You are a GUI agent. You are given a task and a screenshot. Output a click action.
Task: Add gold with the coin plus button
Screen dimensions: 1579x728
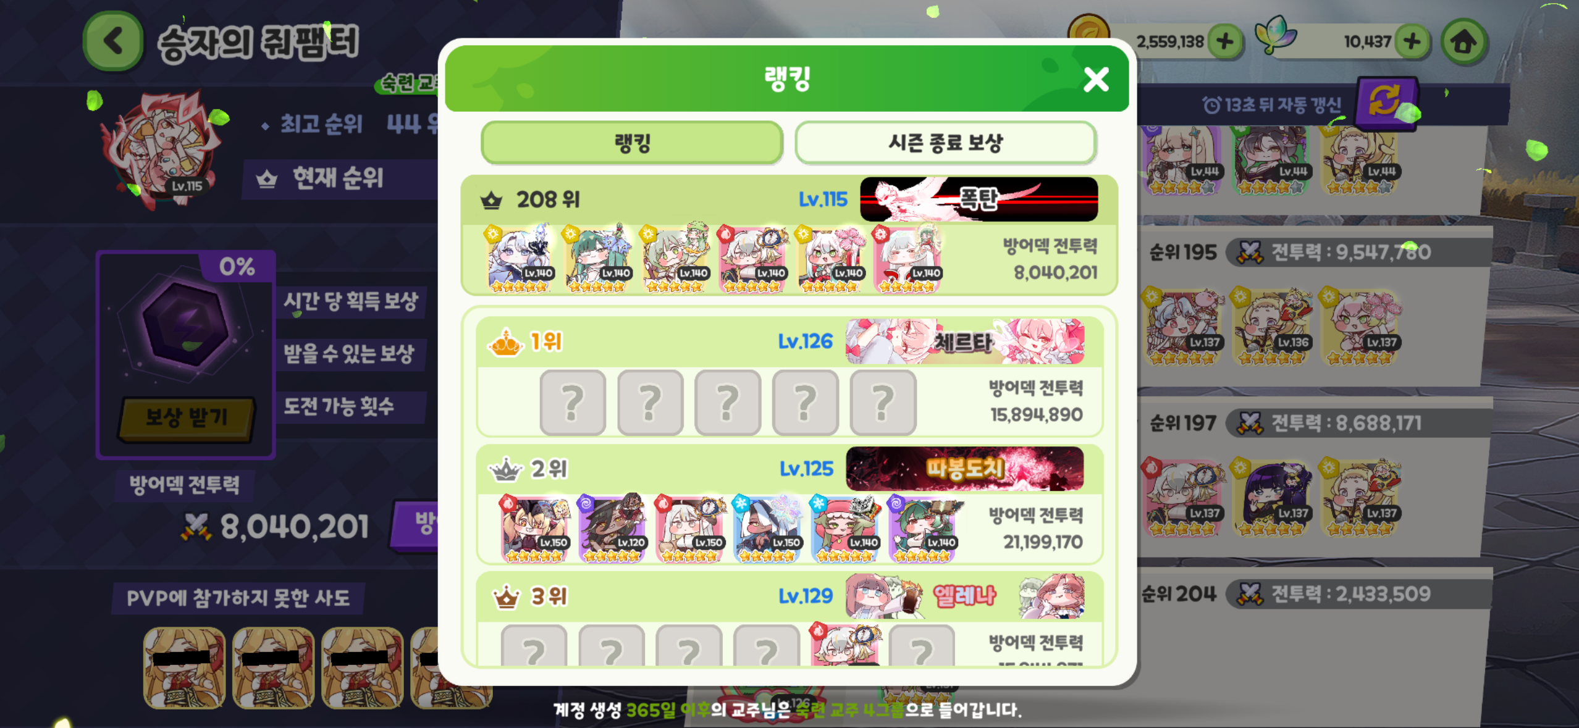tap(1224, 42)
